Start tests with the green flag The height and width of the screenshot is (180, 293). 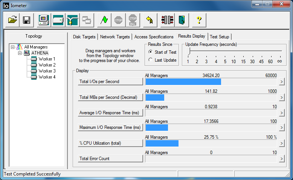point(104,20)
